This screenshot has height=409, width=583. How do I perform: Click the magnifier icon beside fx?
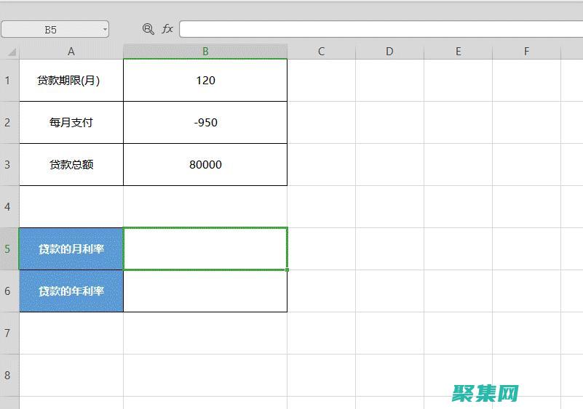(x=148, y=29)
